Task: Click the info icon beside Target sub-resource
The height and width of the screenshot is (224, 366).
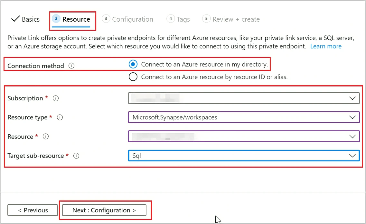Action: tap(76, 156)
